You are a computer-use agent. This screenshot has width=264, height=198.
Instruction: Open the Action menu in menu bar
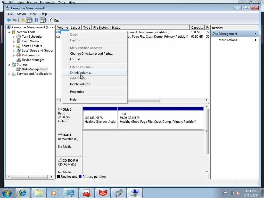21,14
